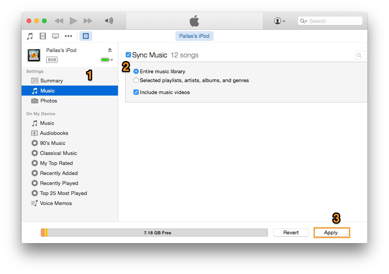Switch to the TV Shows library icon
Viewport: 389px width, 274px height.
(55, 36)
